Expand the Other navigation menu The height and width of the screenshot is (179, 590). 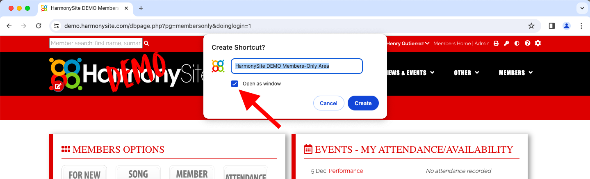(467, 73)
